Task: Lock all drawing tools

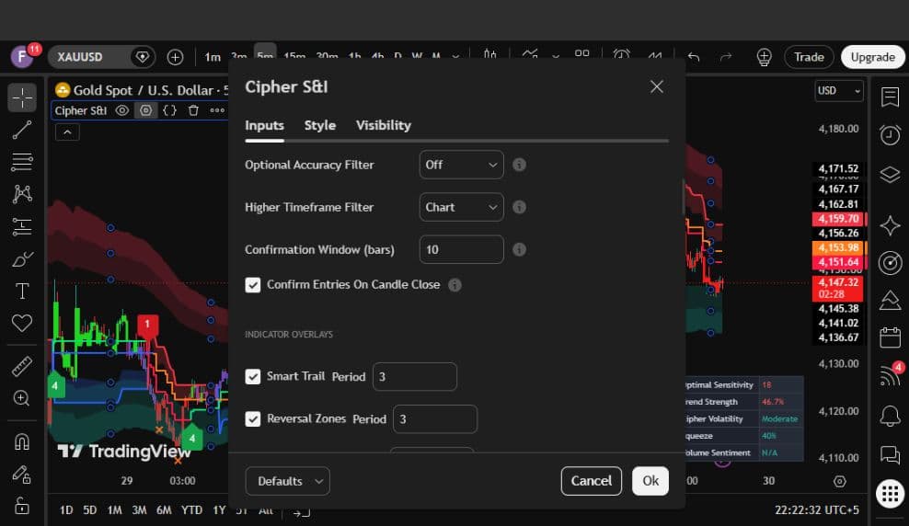Action: pos(22,506)
